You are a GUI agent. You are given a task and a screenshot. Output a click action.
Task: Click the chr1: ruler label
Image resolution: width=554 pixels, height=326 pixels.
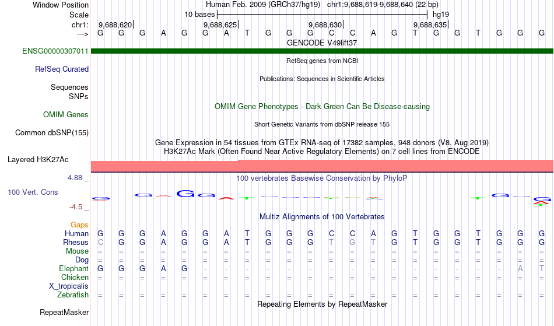point(80,25)
